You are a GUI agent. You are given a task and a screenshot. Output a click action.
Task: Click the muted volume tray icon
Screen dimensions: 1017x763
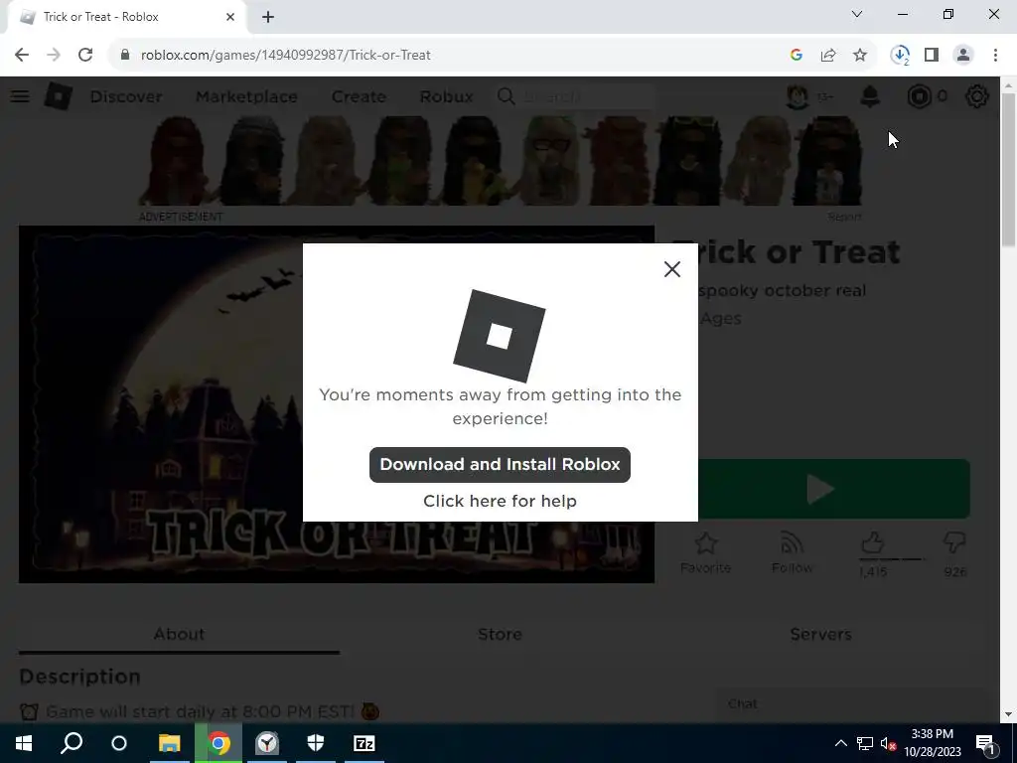coord(888,744)
